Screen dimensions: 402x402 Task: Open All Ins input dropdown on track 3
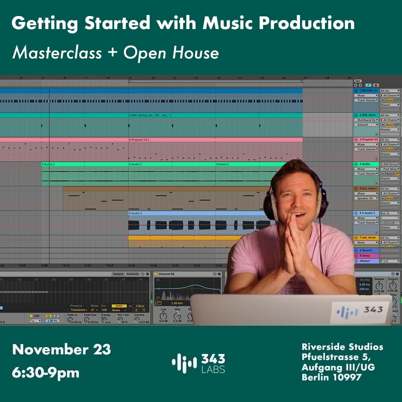pyautogui.click(x=390, y=140)
